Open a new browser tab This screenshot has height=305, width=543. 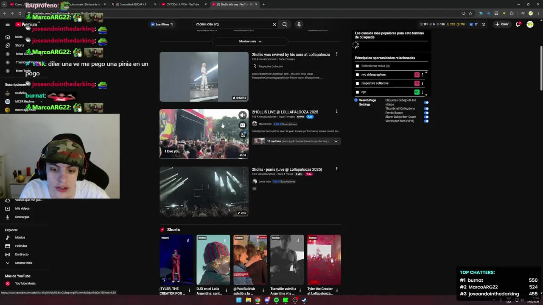(x=263, y=4)
